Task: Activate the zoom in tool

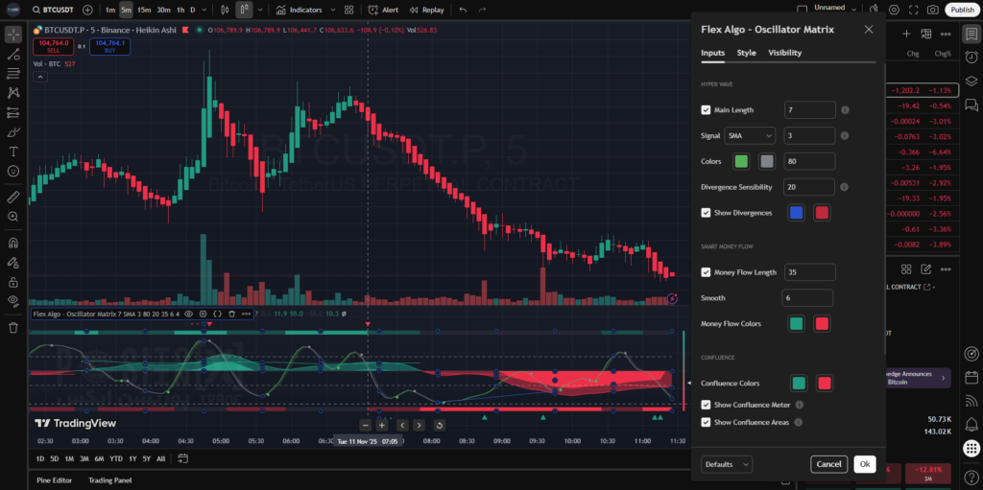Action: coord(13,216)
